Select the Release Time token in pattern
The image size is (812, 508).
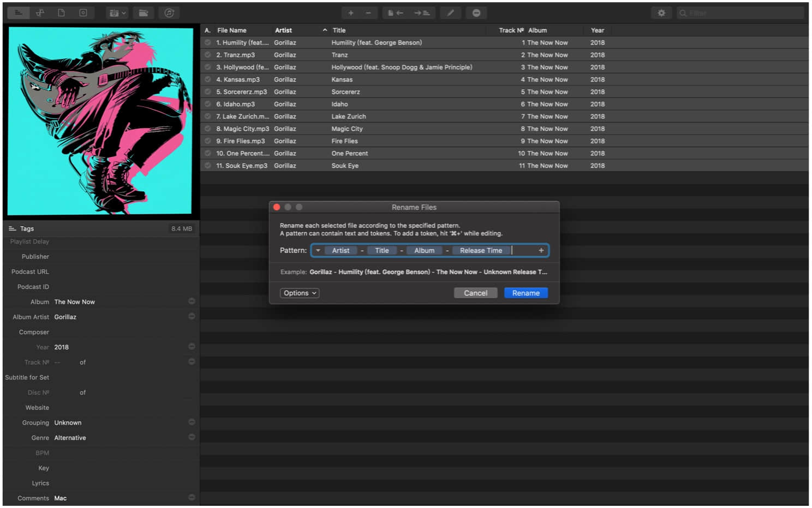pyautogui.click(x=481, y=251)
